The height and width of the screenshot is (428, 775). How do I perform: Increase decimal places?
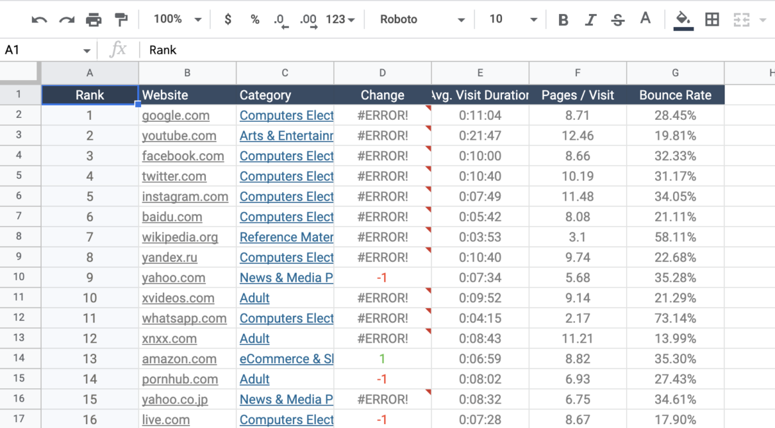click(307, 19)
